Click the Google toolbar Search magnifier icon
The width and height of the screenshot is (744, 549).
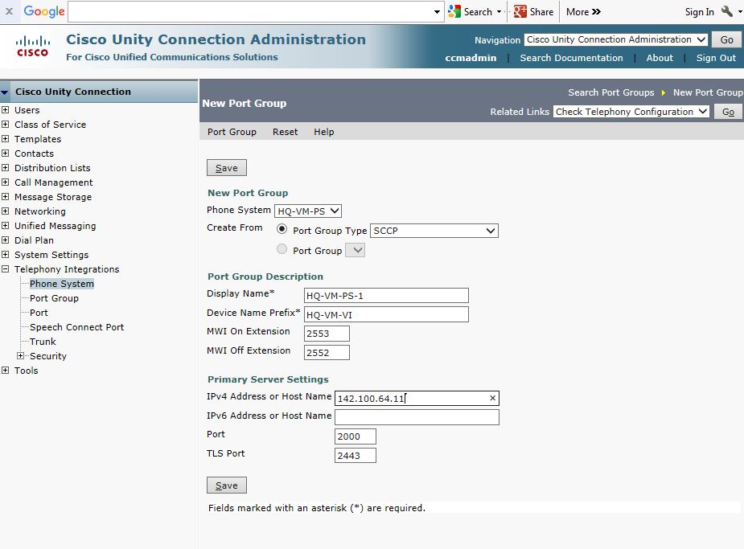tap(455, 11)
